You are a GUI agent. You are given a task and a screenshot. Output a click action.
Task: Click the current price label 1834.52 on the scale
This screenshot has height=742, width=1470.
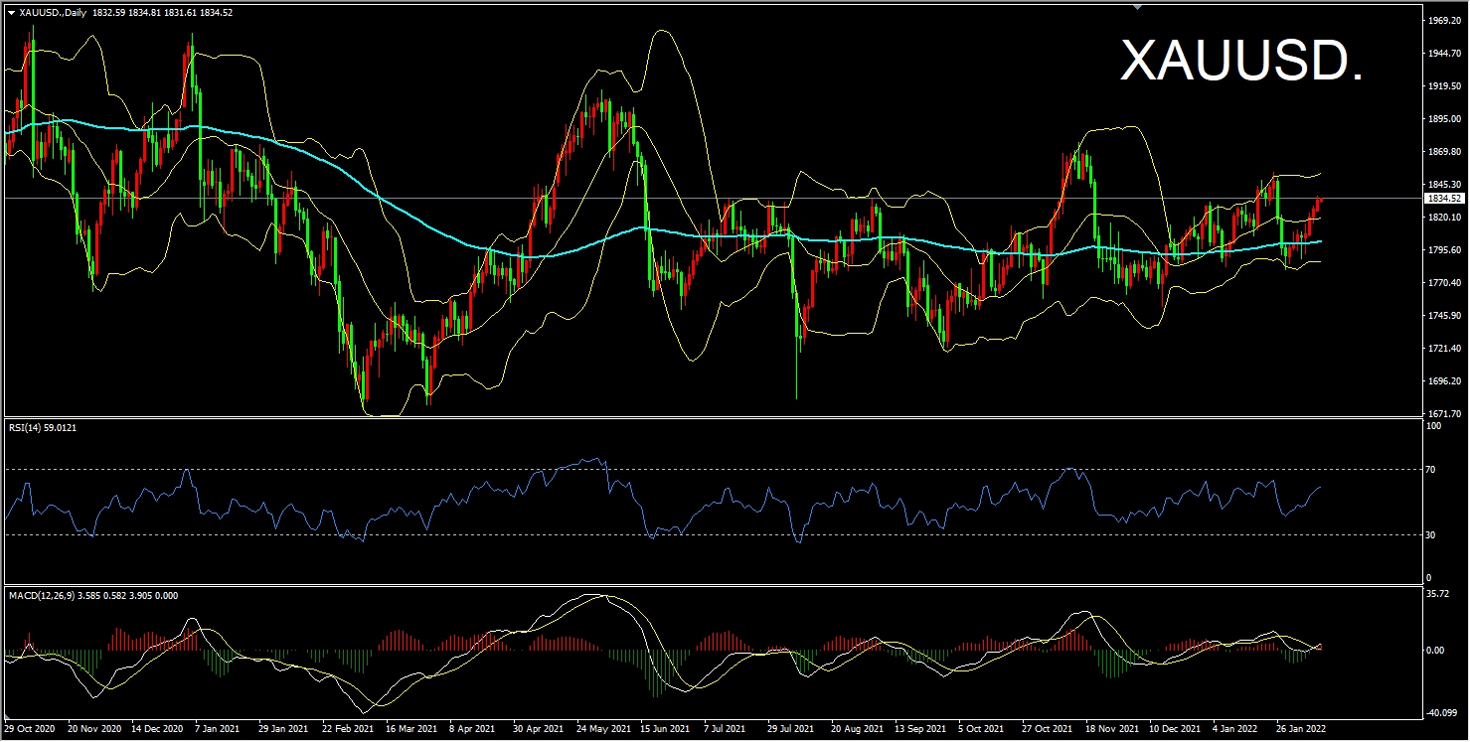click(x=1443, y=198)
